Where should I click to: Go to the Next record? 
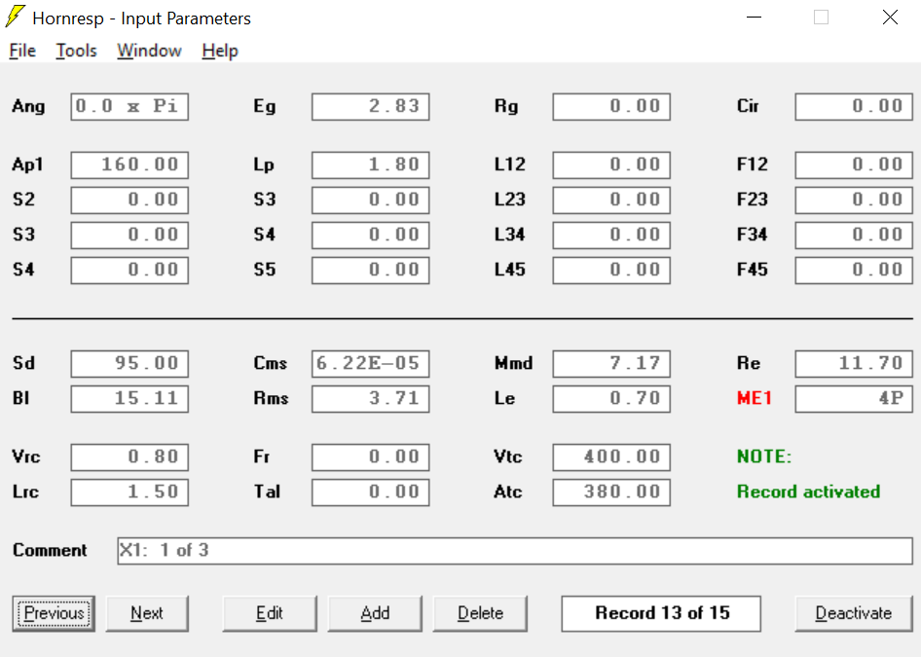pyautogui.click(x=147, y=613)
